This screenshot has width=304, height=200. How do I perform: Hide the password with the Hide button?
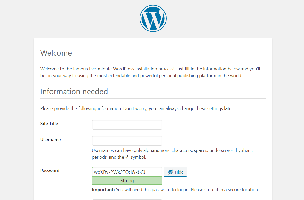coord(175,172)
